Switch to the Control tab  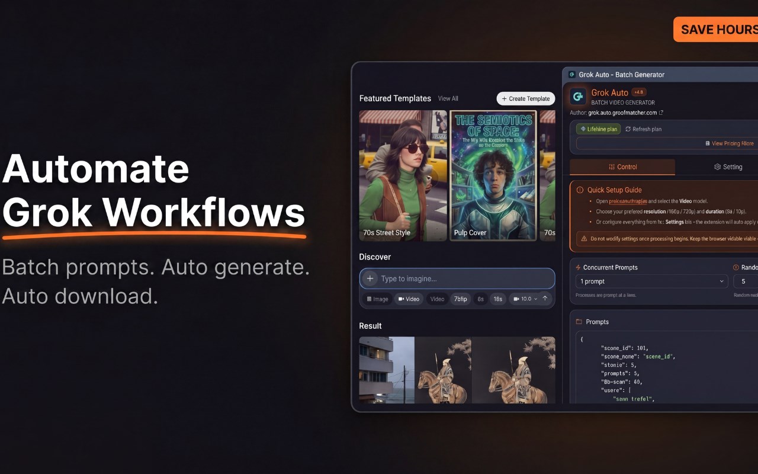622,167
